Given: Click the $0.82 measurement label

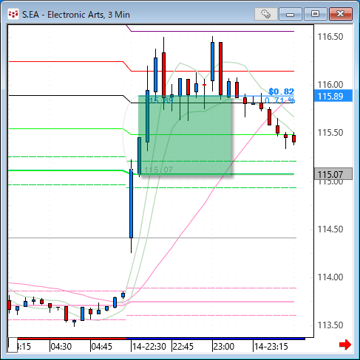Looking at the screenshot, I should click(x=281, y=91).
